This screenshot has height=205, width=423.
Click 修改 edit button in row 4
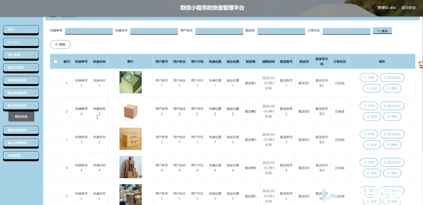point(372,173)
